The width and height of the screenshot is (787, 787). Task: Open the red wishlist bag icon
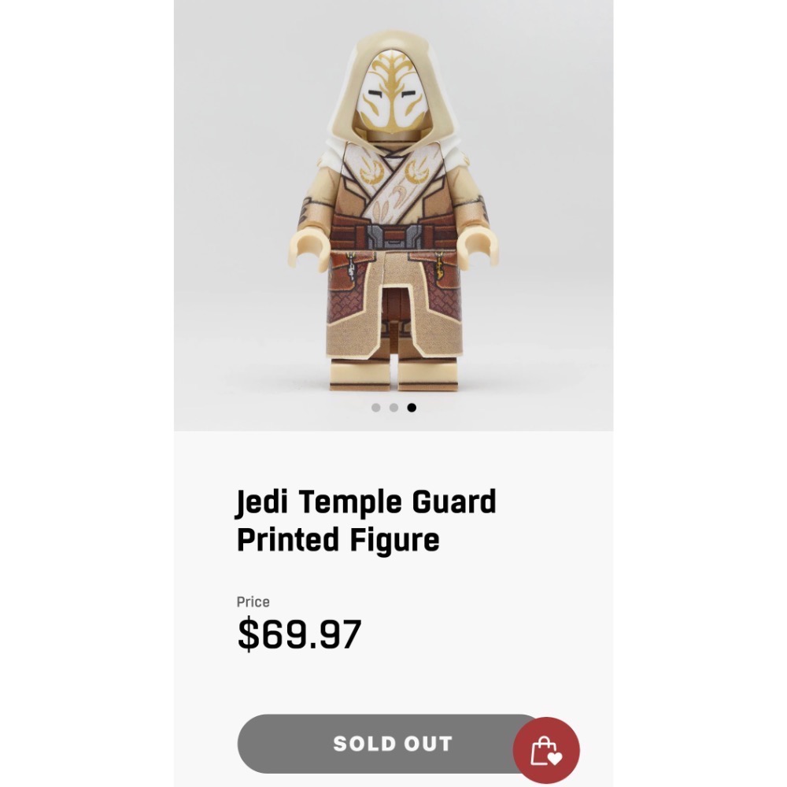pyautogui.click(x=546, y=750)
